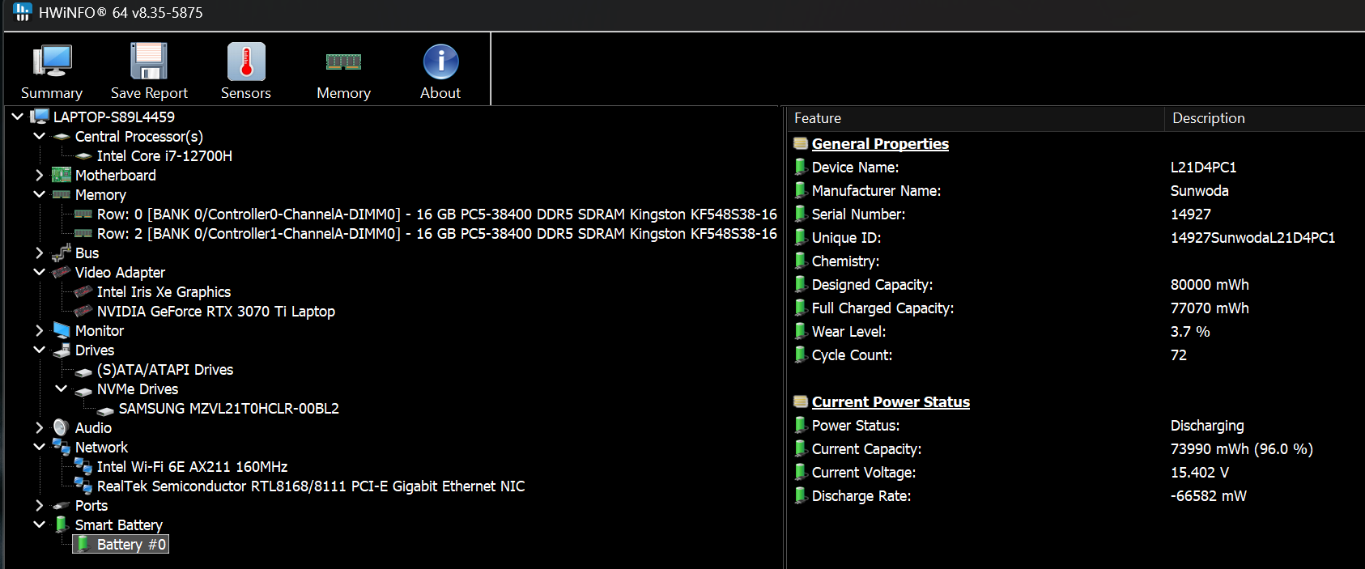1365x569 pixels.
Task: Click the Ports connector icon
Action: coord(62,506)
